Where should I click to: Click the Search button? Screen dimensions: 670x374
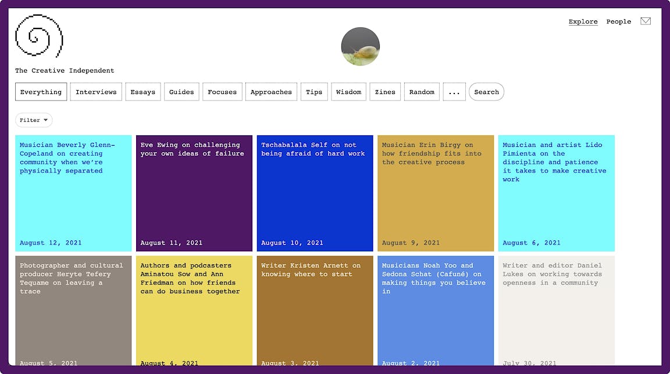[x=486, y=92]
